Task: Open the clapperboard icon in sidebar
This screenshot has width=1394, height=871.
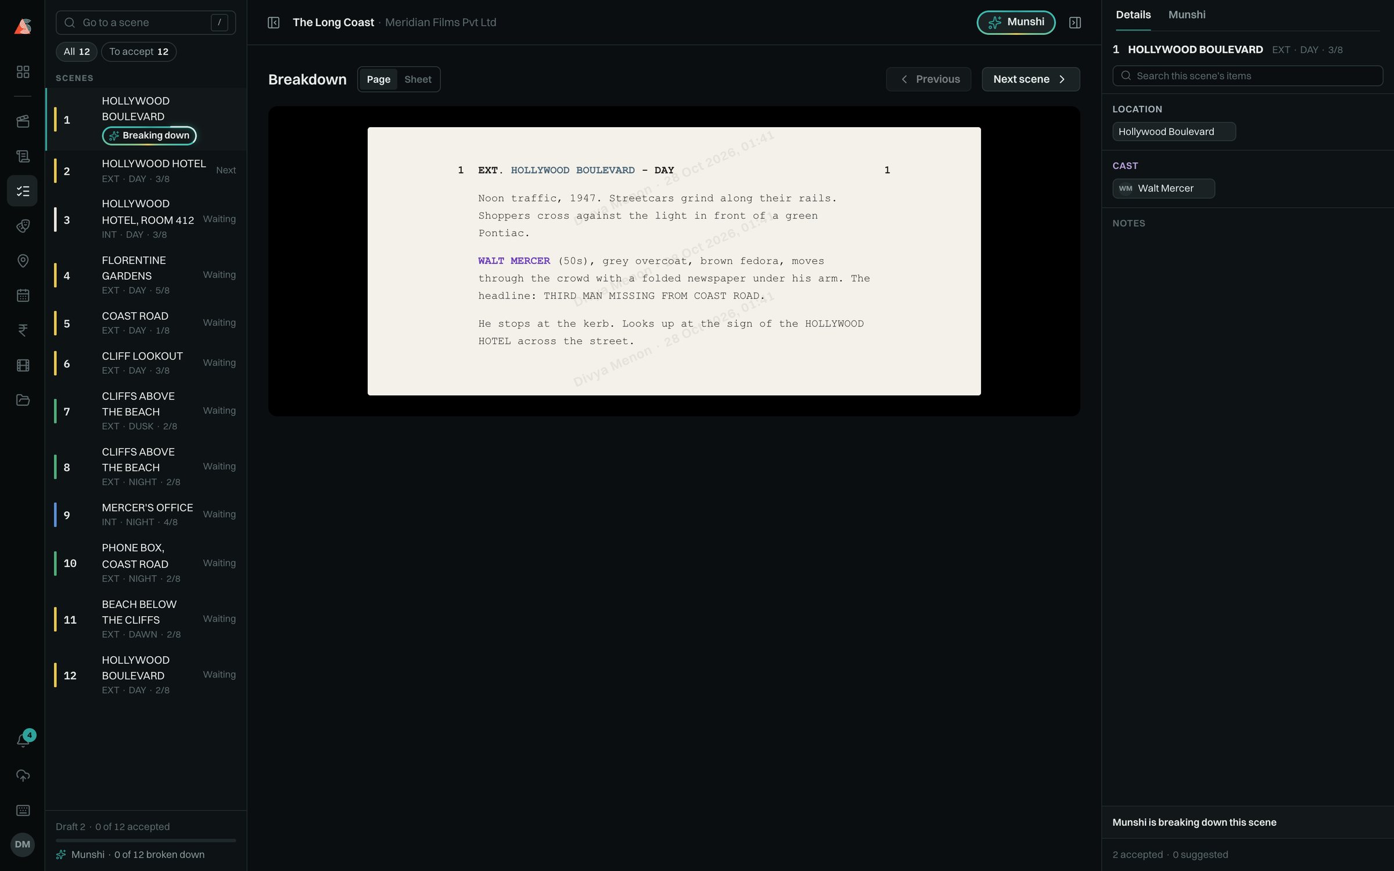Action: coord(23,121)
